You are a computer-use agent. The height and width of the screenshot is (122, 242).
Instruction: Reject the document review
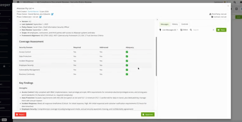tap(21, 114)
